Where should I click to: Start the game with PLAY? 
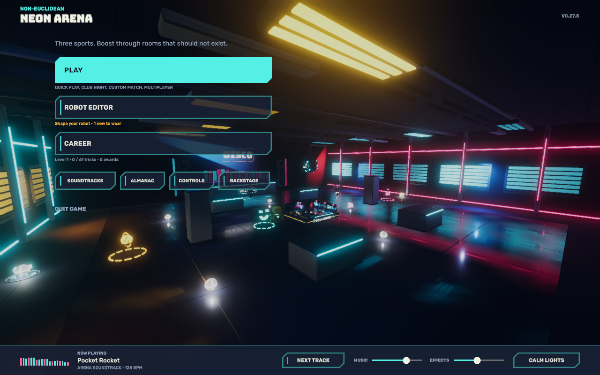(x=163, y=70)
